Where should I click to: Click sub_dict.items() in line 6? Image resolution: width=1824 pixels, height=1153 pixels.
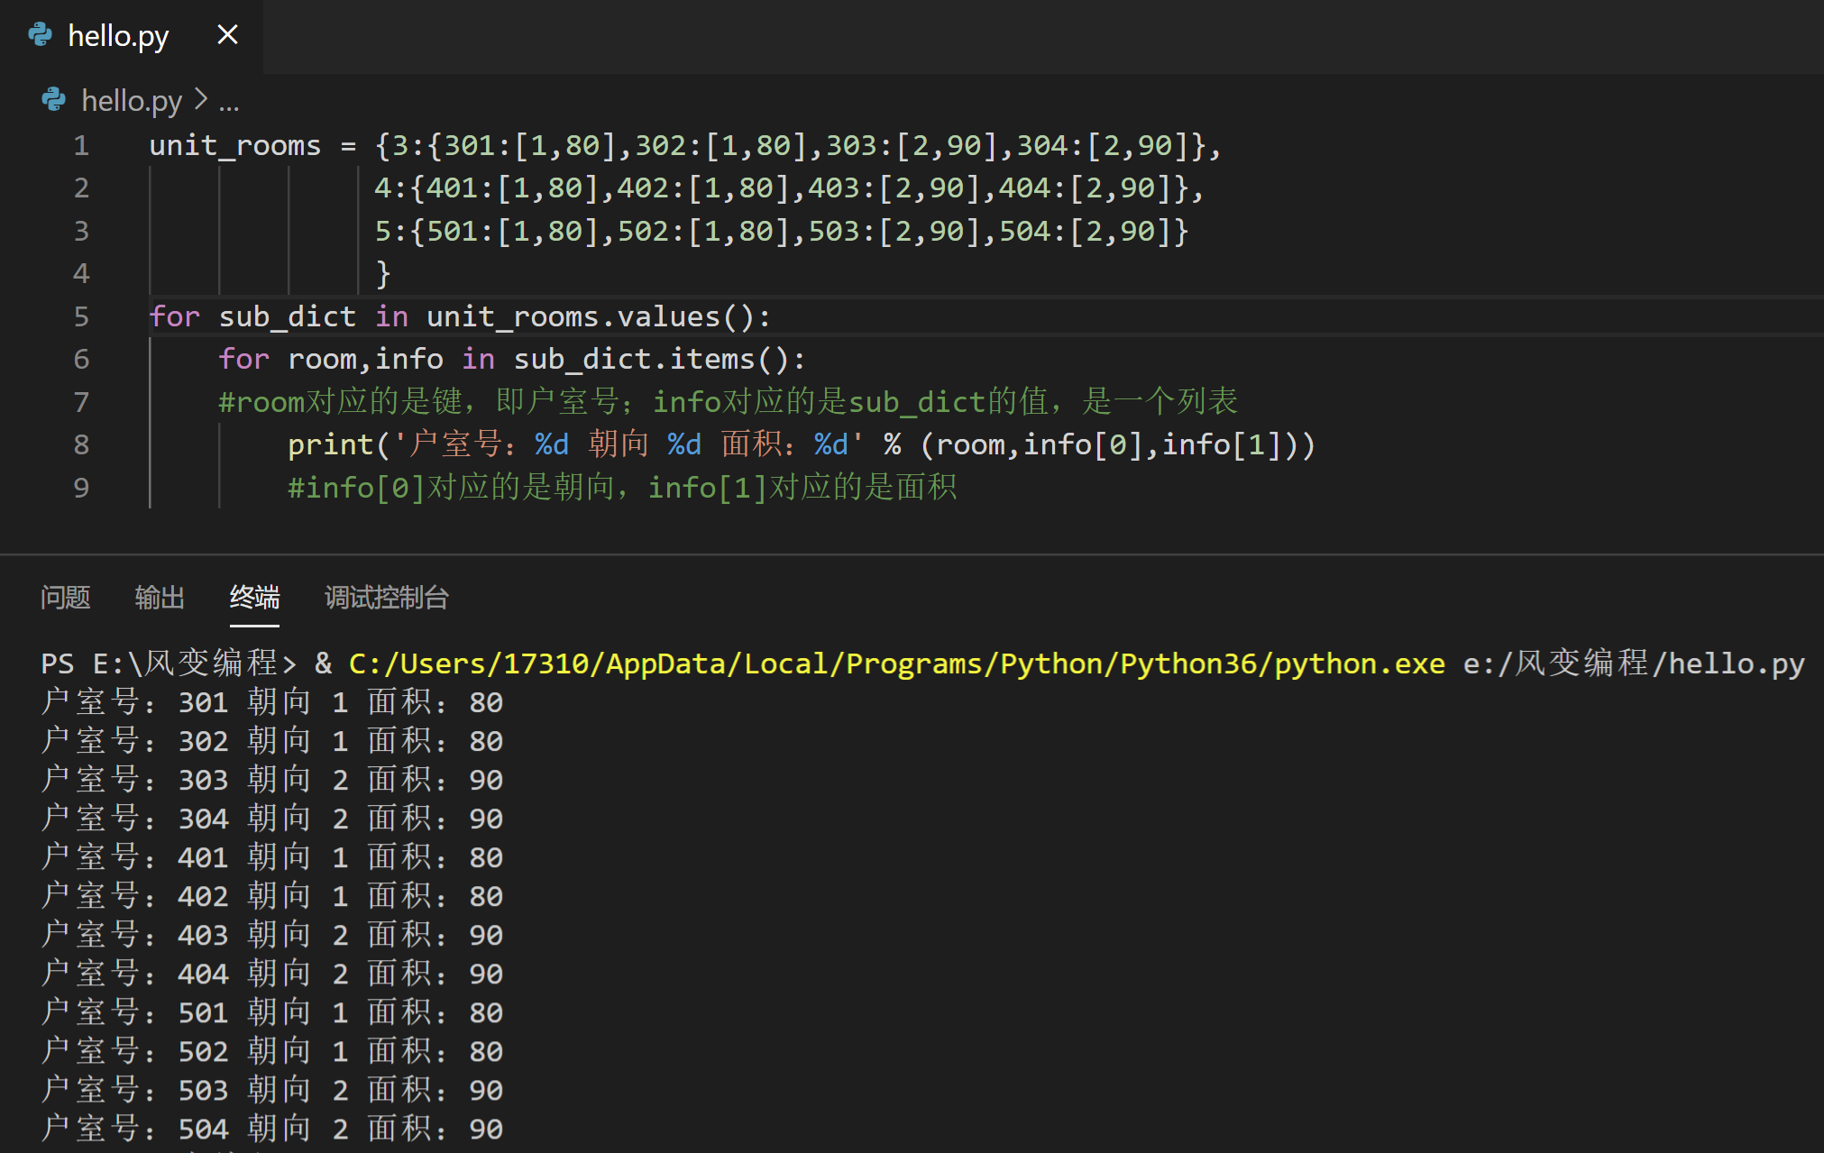651,359
